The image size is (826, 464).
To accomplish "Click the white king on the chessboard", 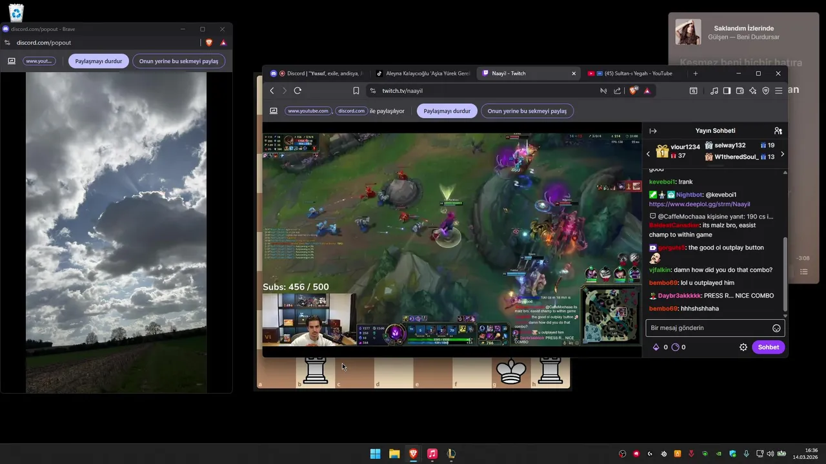I will [510, 371].
